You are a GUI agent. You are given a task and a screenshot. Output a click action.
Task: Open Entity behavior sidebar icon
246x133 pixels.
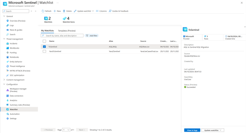tap(8, 62)
